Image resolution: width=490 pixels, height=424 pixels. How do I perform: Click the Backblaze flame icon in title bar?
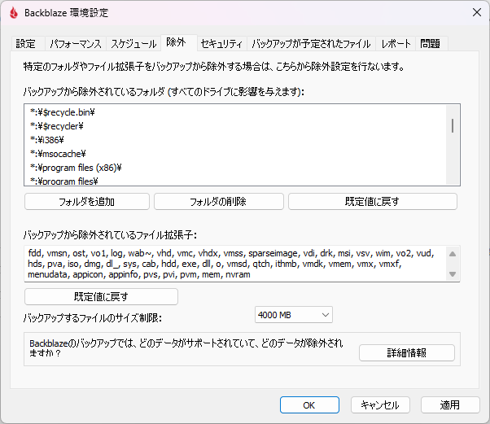(x=13, y=13)
